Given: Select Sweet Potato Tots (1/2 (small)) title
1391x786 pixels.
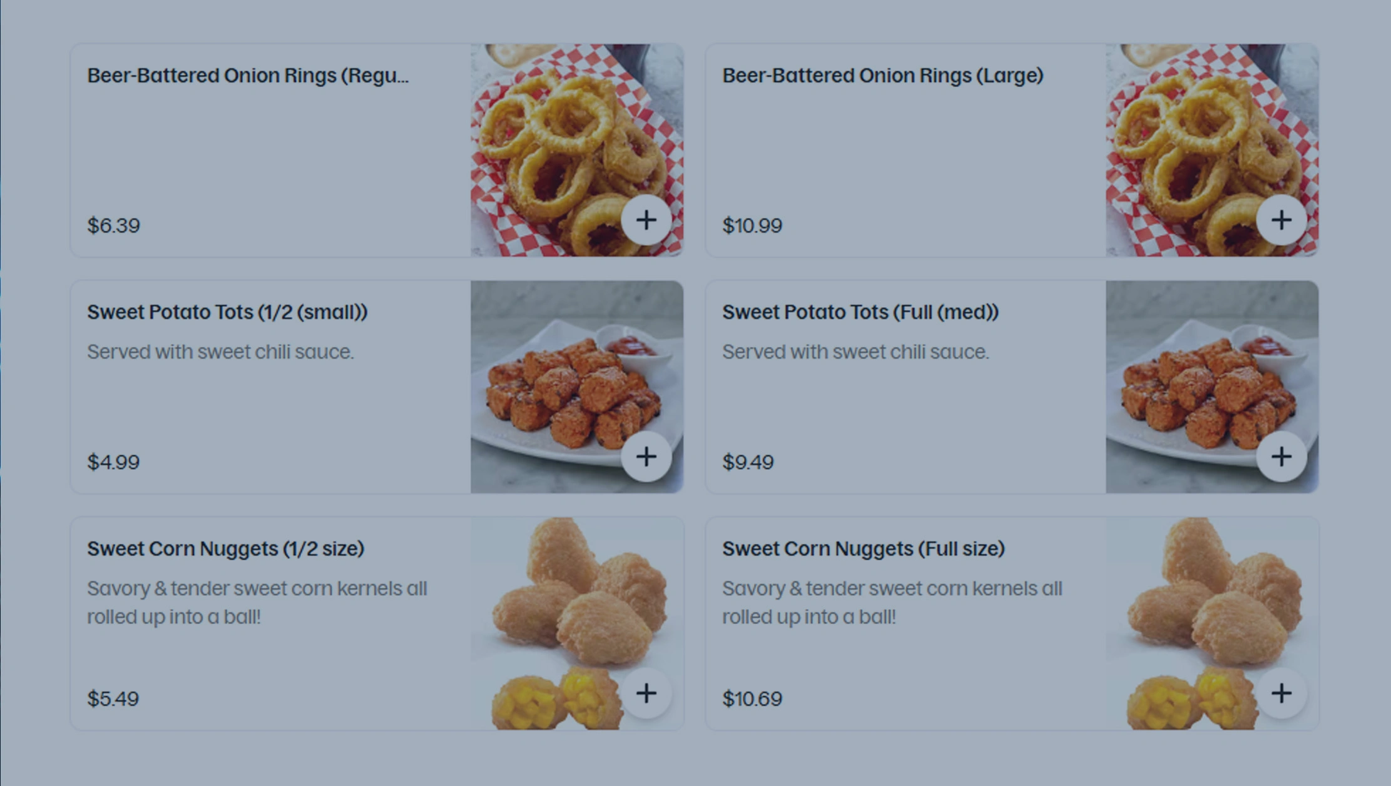Looking at the screenshot, I should coord(227,312).
